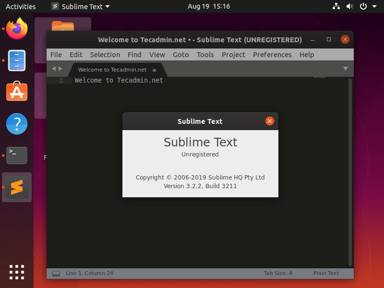Click the power icon in top bar
The width and height of the screenshot is (384, 288).
coord(363,6)
